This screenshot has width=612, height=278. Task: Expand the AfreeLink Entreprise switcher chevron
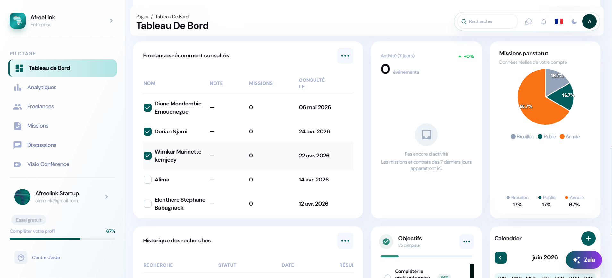(111, 21)
